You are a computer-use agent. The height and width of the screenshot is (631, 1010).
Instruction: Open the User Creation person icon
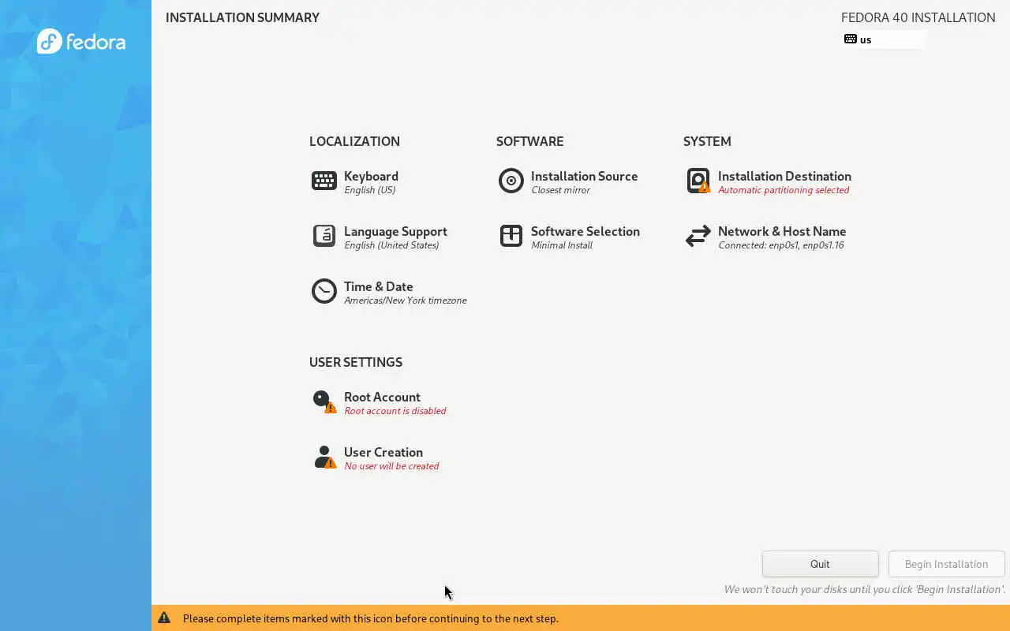(324, 457)
